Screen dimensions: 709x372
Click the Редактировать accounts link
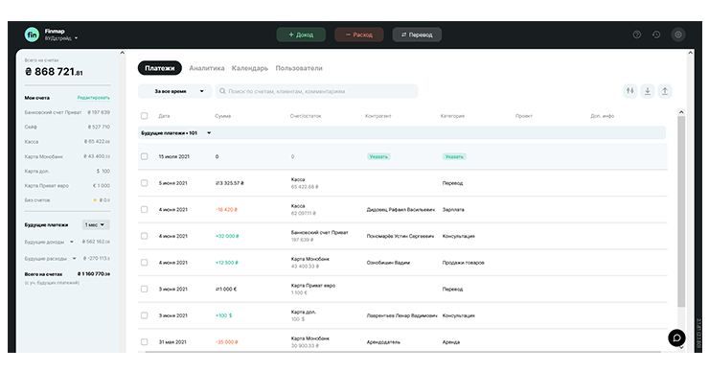tap(94, 98)
